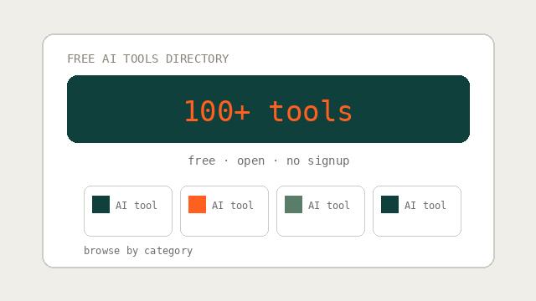This screenshot has width=536, height=301.
Task: Click "browse by category" link
Action: pos(138,251)
